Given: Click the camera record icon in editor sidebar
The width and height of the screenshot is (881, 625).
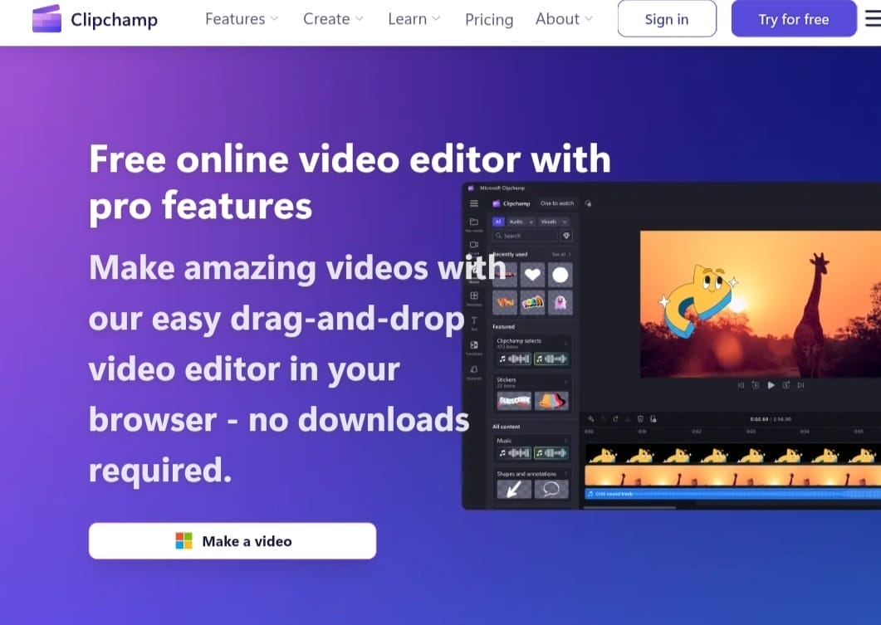Looking at the screenshot, I should click(474, 246).
